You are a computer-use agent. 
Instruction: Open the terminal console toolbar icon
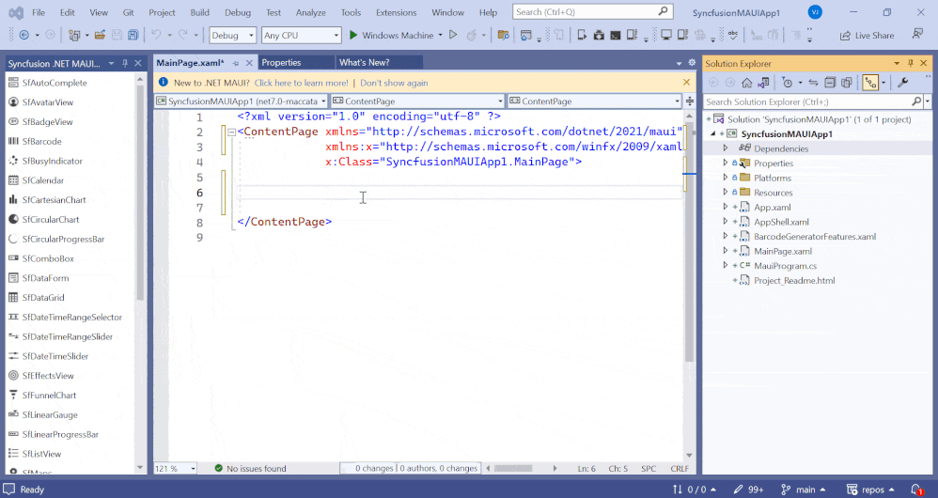point(615,36)
